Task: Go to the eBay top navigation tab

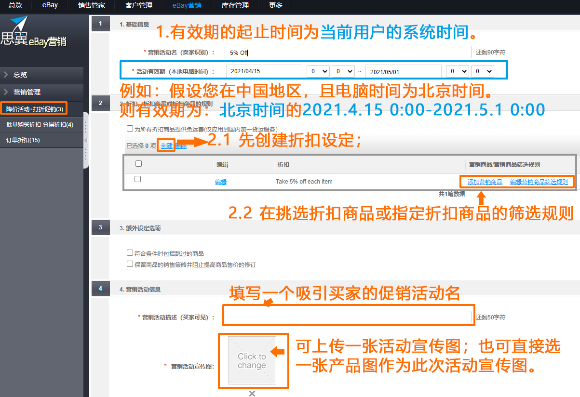Action: (50, 6)
